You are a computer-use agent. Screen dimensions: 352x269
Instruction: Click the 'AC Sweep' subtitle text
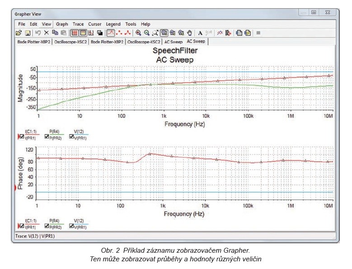pos(175,60)
